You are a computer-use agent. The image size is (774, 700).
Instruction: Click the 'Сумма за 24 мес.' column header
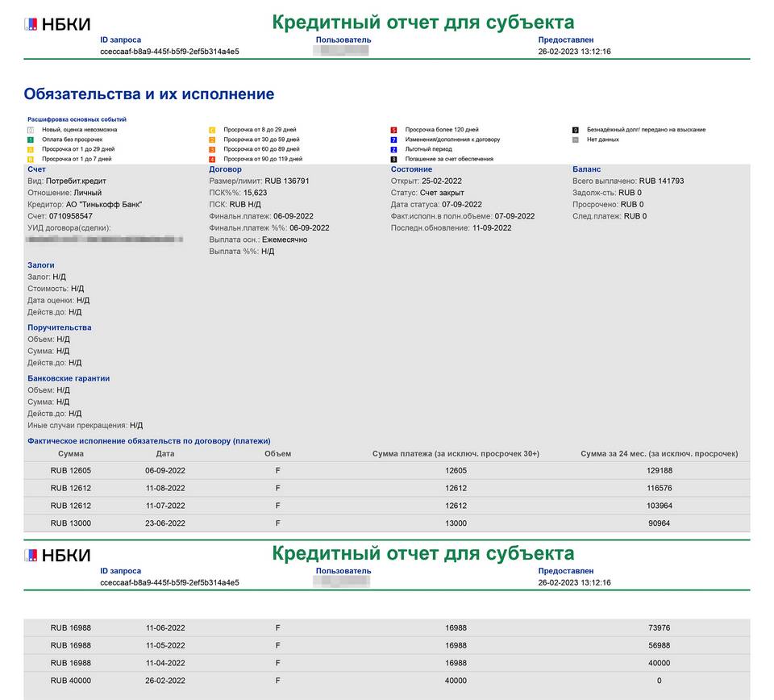click(659, 453)
